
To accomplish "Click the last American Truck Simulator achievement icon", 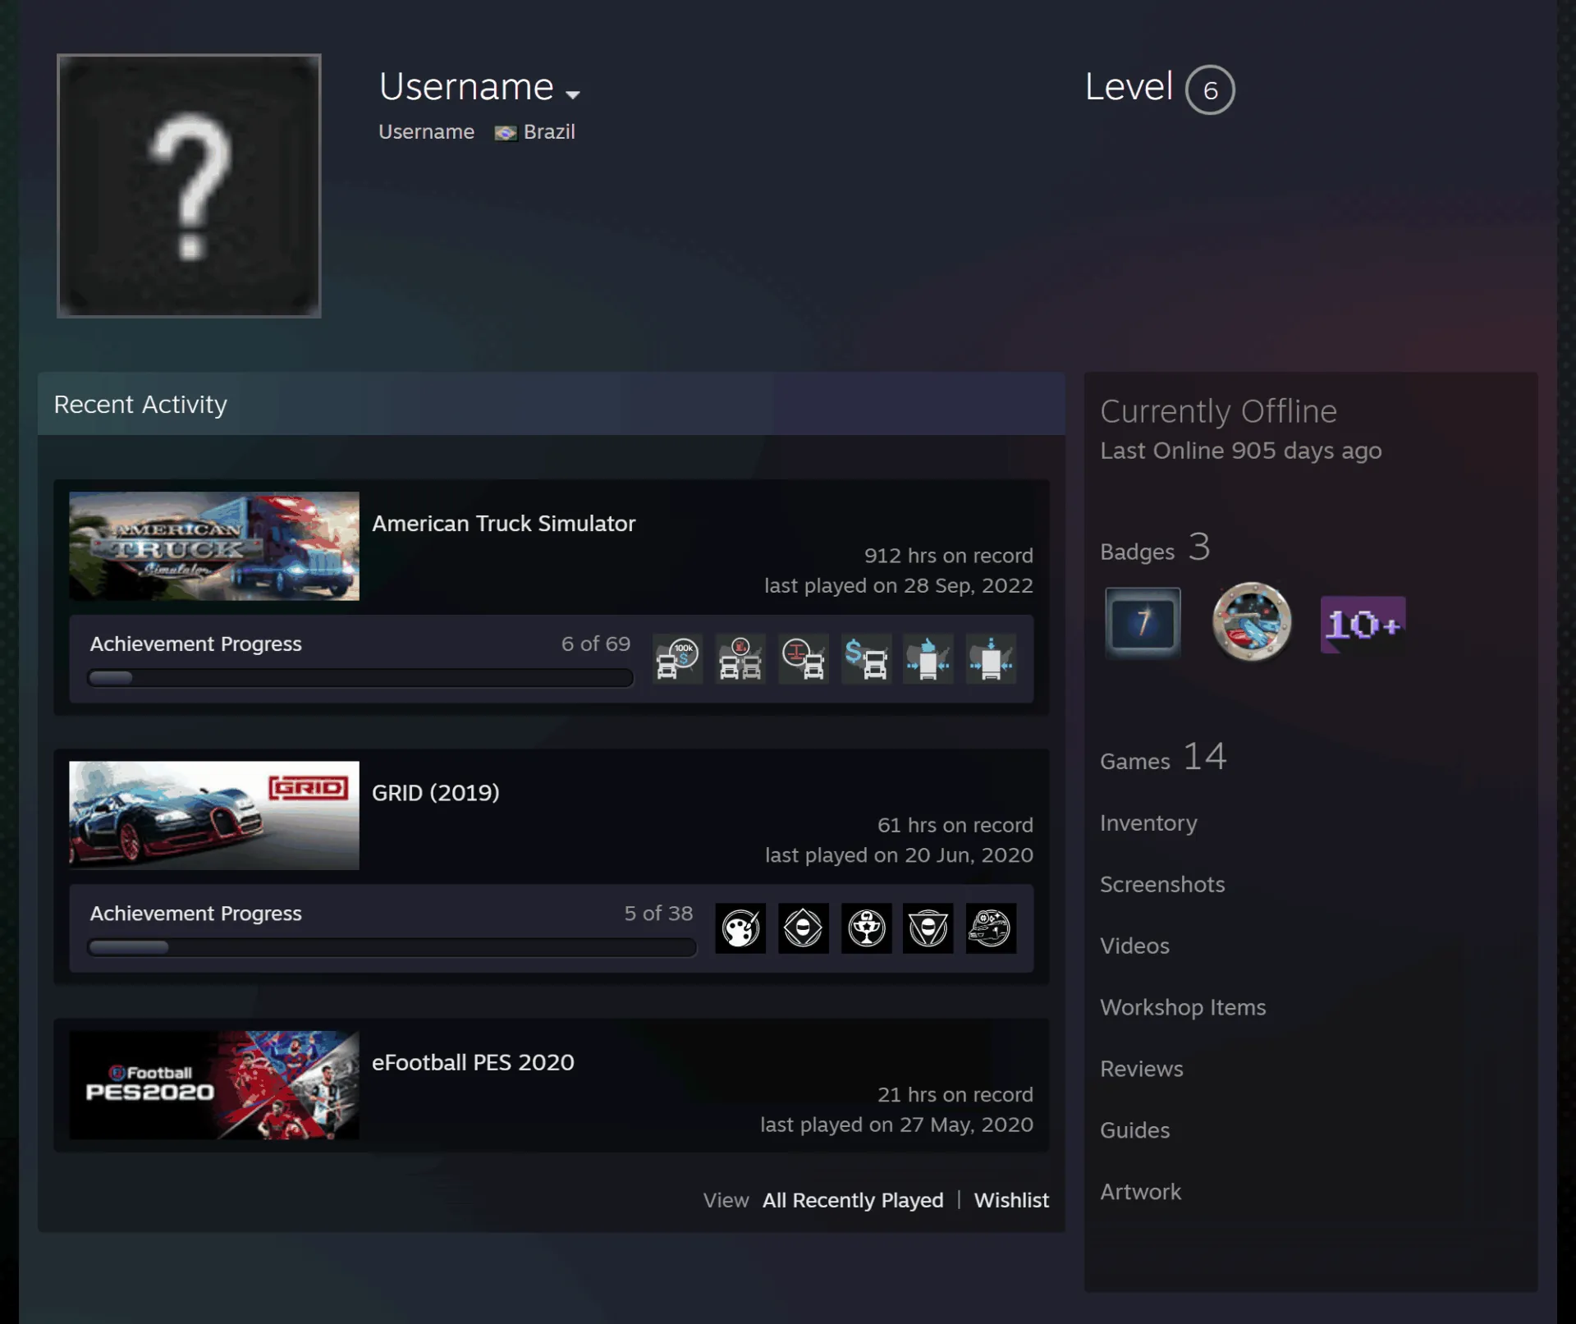I will [x=991, y=658].
